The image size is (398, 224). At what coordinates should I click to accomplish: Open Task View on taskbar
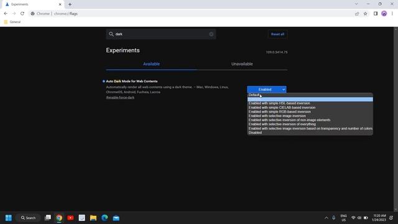click(48, 218)
